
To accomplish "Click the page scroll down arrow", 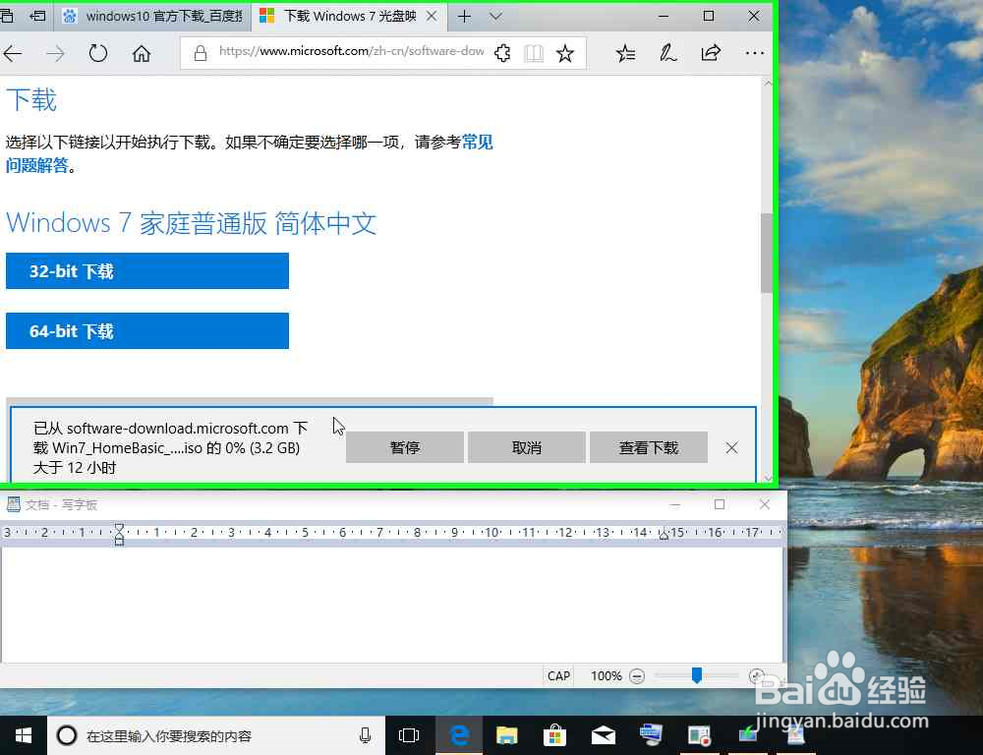I will tap(768, 478).
